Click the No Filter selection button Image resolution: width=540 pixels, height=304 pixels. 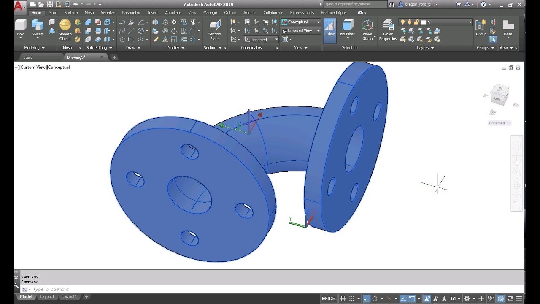[347, 29]
